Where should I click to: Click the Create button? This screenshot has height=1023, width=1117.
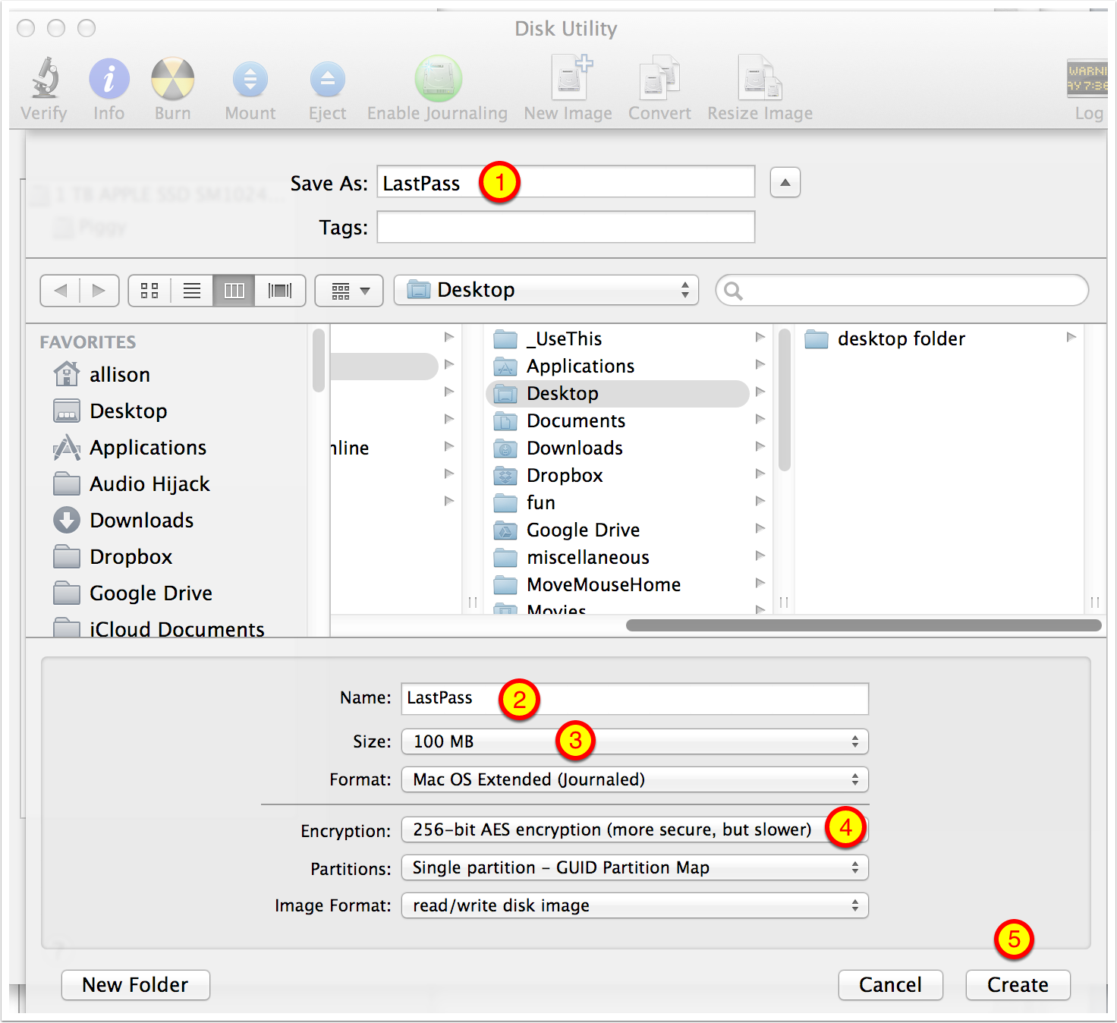(1018, 985)
